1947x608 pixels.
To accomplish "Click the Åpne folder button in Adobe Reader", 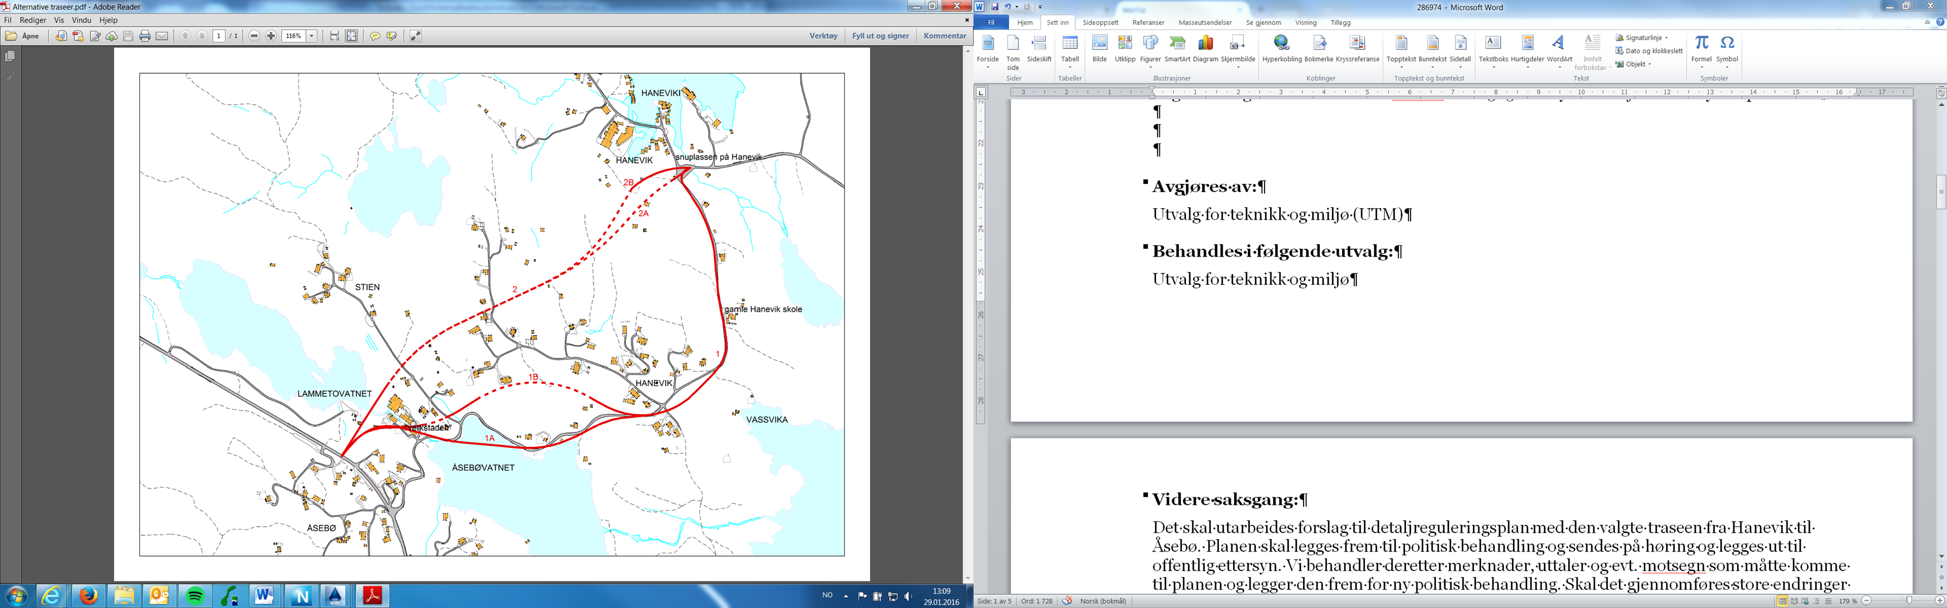I will [x=22, y=36].
